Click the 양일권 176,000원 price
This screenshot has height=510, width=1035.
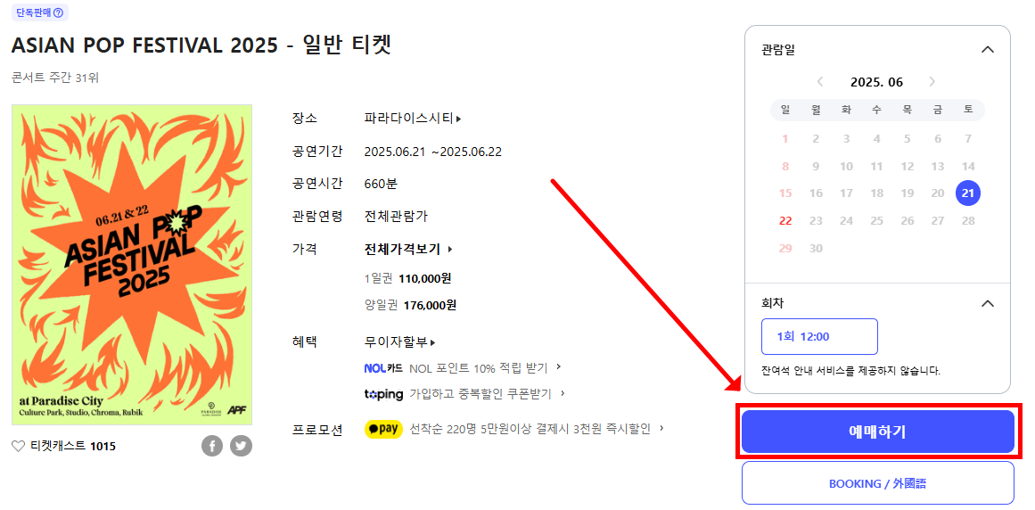point(411,306)
